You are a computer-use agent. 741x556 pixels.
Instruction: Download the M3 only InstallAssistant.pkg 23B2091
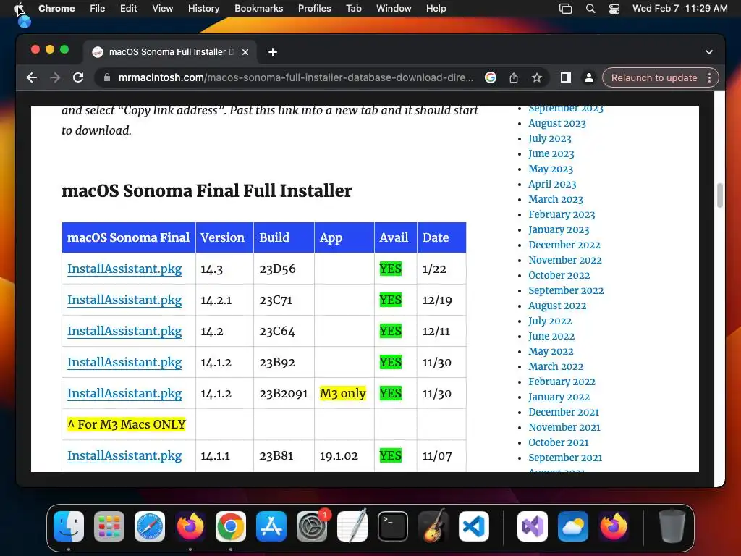pyautogui.click(x=124, y=394)
